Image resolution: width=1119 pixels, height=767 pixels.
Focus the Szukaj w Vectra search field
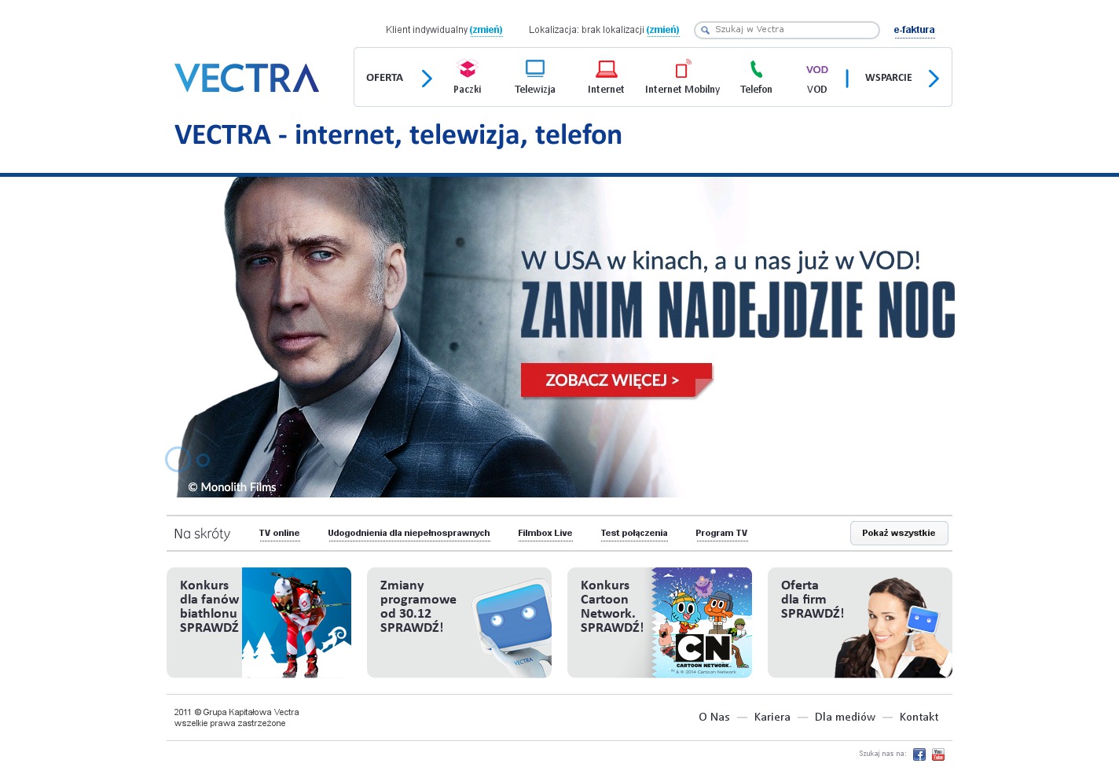[787, 30]
